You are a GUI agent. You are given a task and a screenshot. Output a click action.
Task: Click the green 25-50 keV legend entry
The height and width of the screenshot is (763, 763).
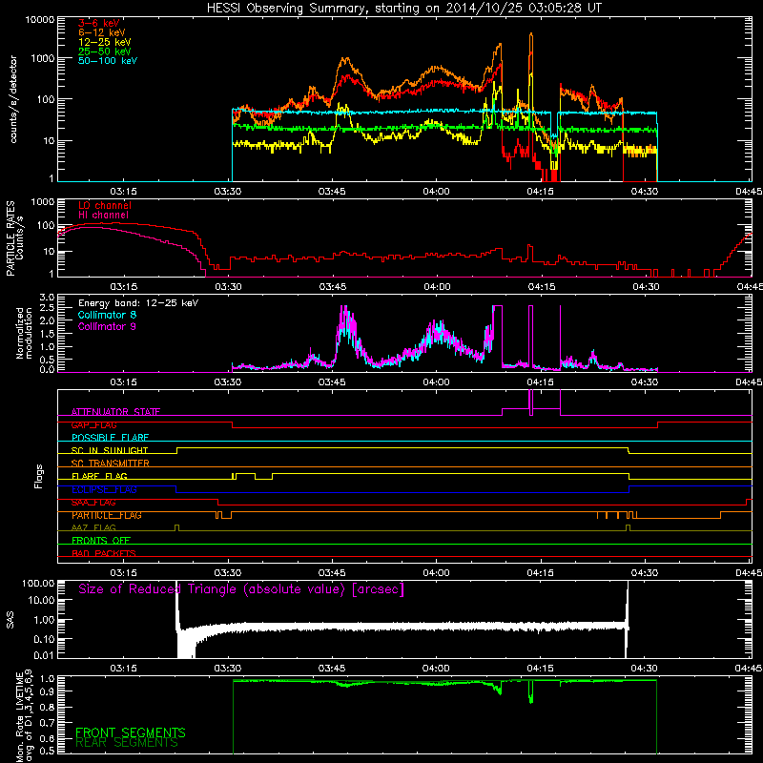coord(105,52)
